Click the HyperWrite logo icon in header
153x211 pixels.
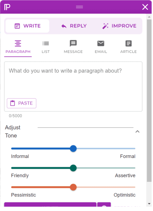tap(7, 7)
